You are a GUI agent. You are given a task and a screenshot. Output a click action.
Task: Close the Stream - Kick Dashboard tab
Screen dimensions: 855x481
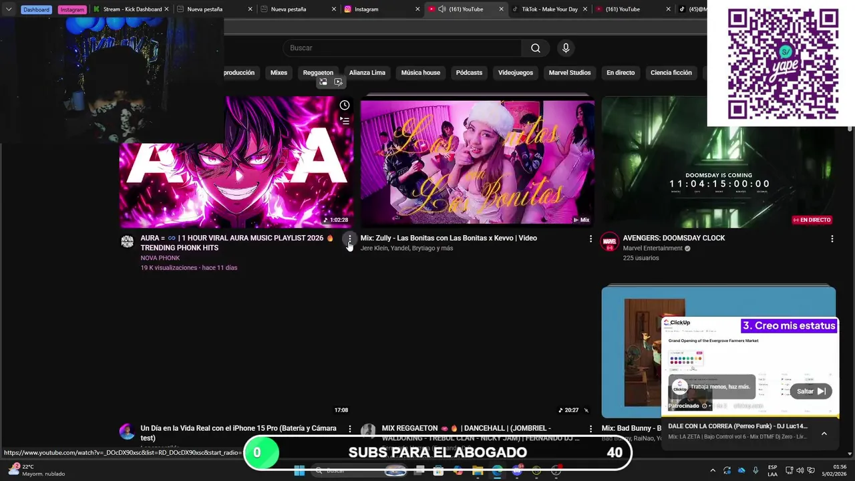[167, 9]
